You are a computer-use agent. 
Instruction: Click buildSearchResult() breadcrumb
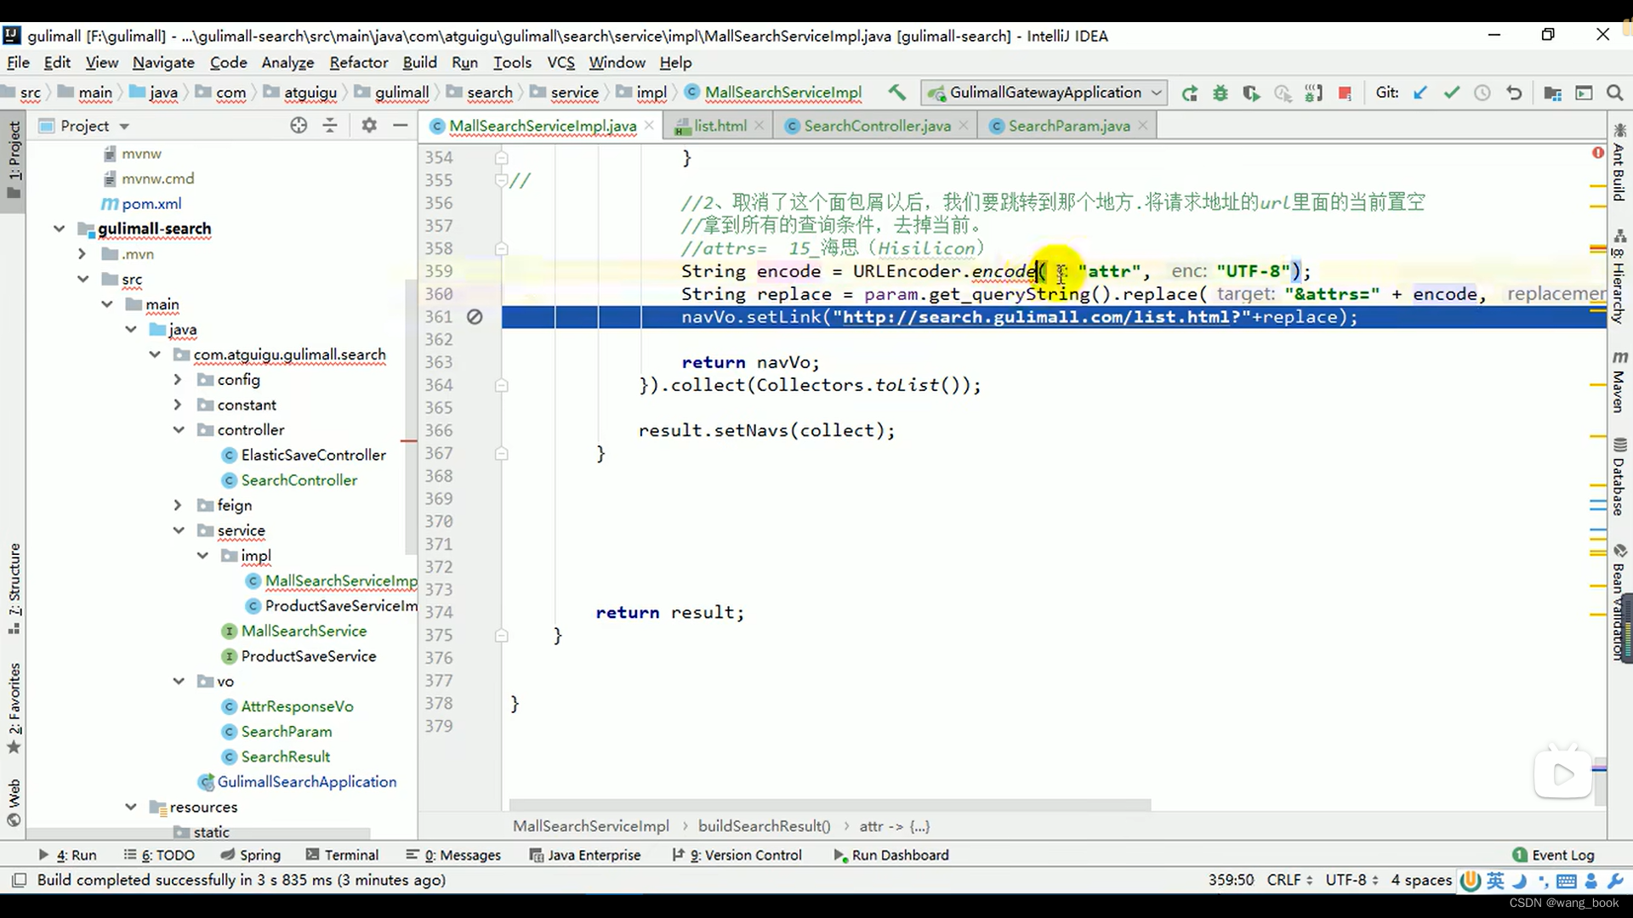tap(764, 826)
